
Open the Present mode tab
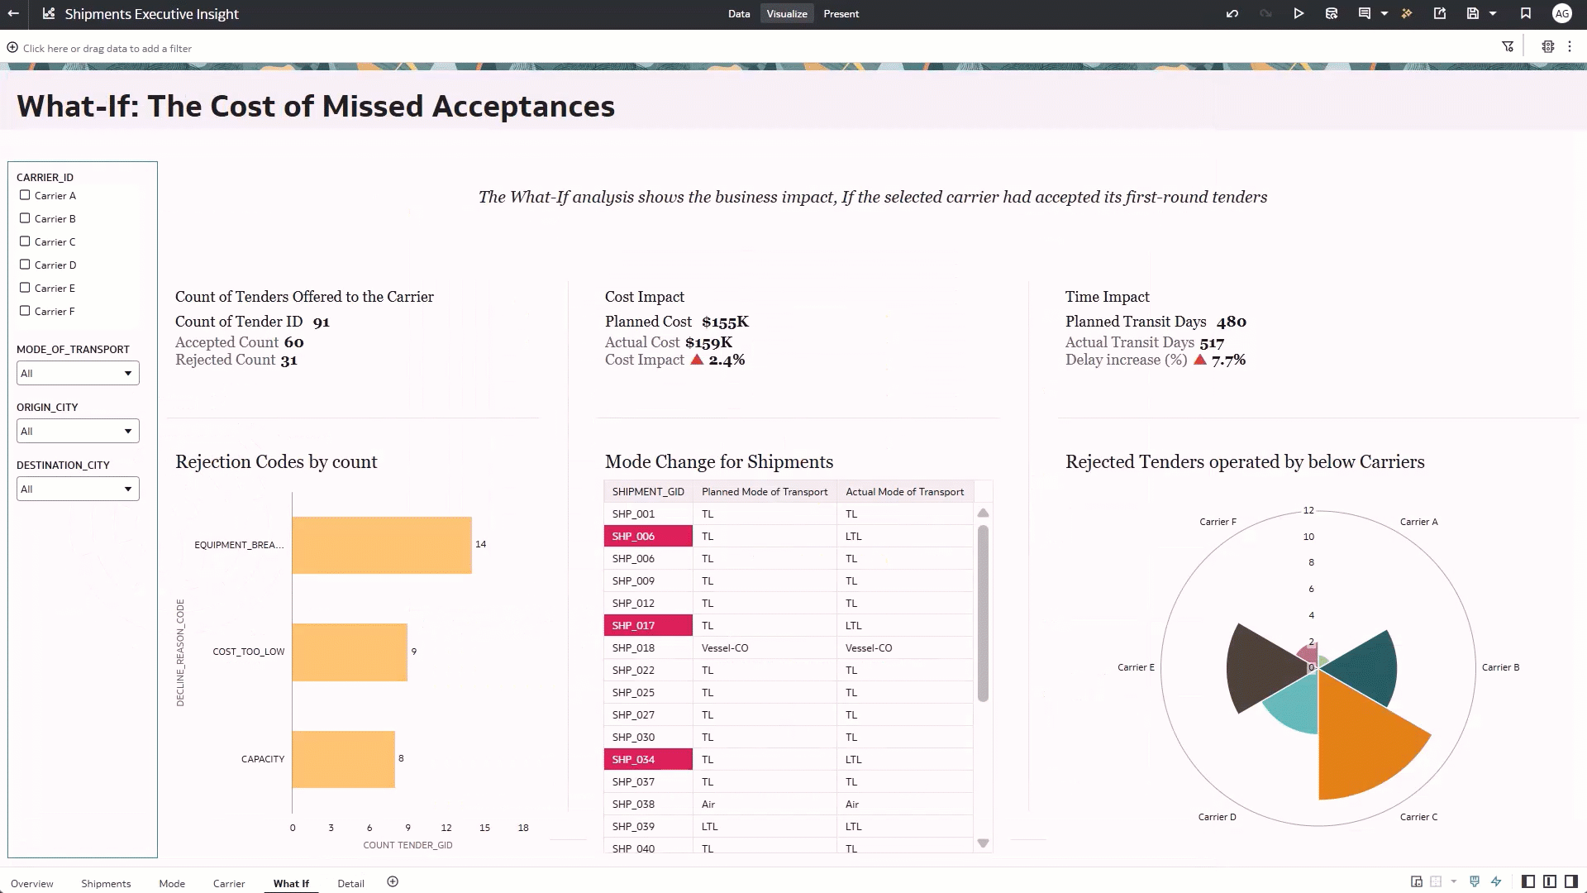(841, 14)
